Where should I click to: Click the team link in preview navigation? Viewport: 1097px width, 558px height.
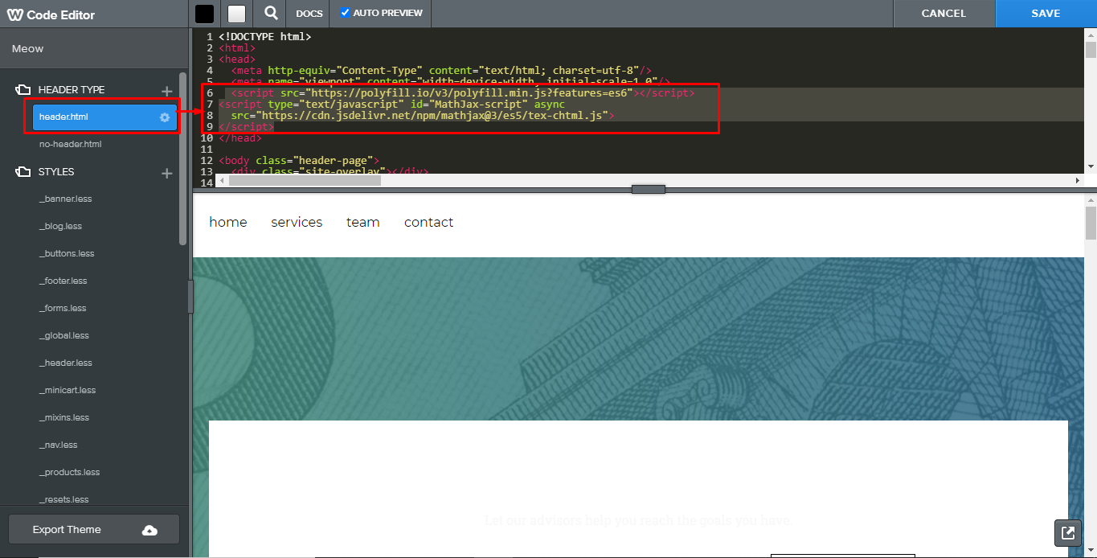point(362,223)
